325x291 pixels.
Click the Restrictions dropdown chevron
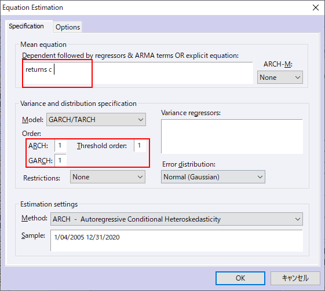140,177
